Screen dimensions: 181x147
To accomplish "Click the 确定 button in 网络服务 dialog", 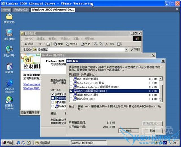I will (x=129, y=131).
